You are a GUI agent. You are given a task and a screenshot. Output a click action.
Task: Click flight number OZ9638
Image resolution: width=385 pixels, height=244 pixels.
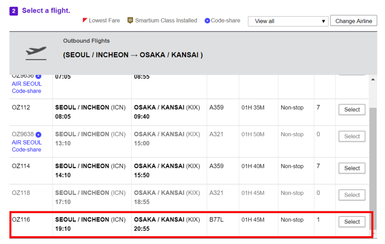coord(23,134)
